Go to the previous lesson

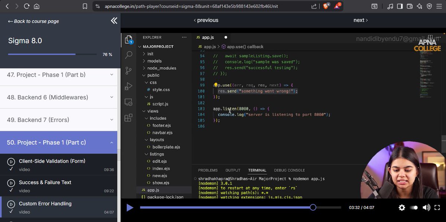[x=206, y=20]
